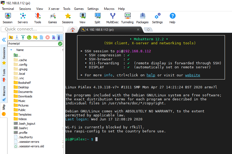Select the Music folder
Viewport: 232px width, 154px height.
point(20,101)
